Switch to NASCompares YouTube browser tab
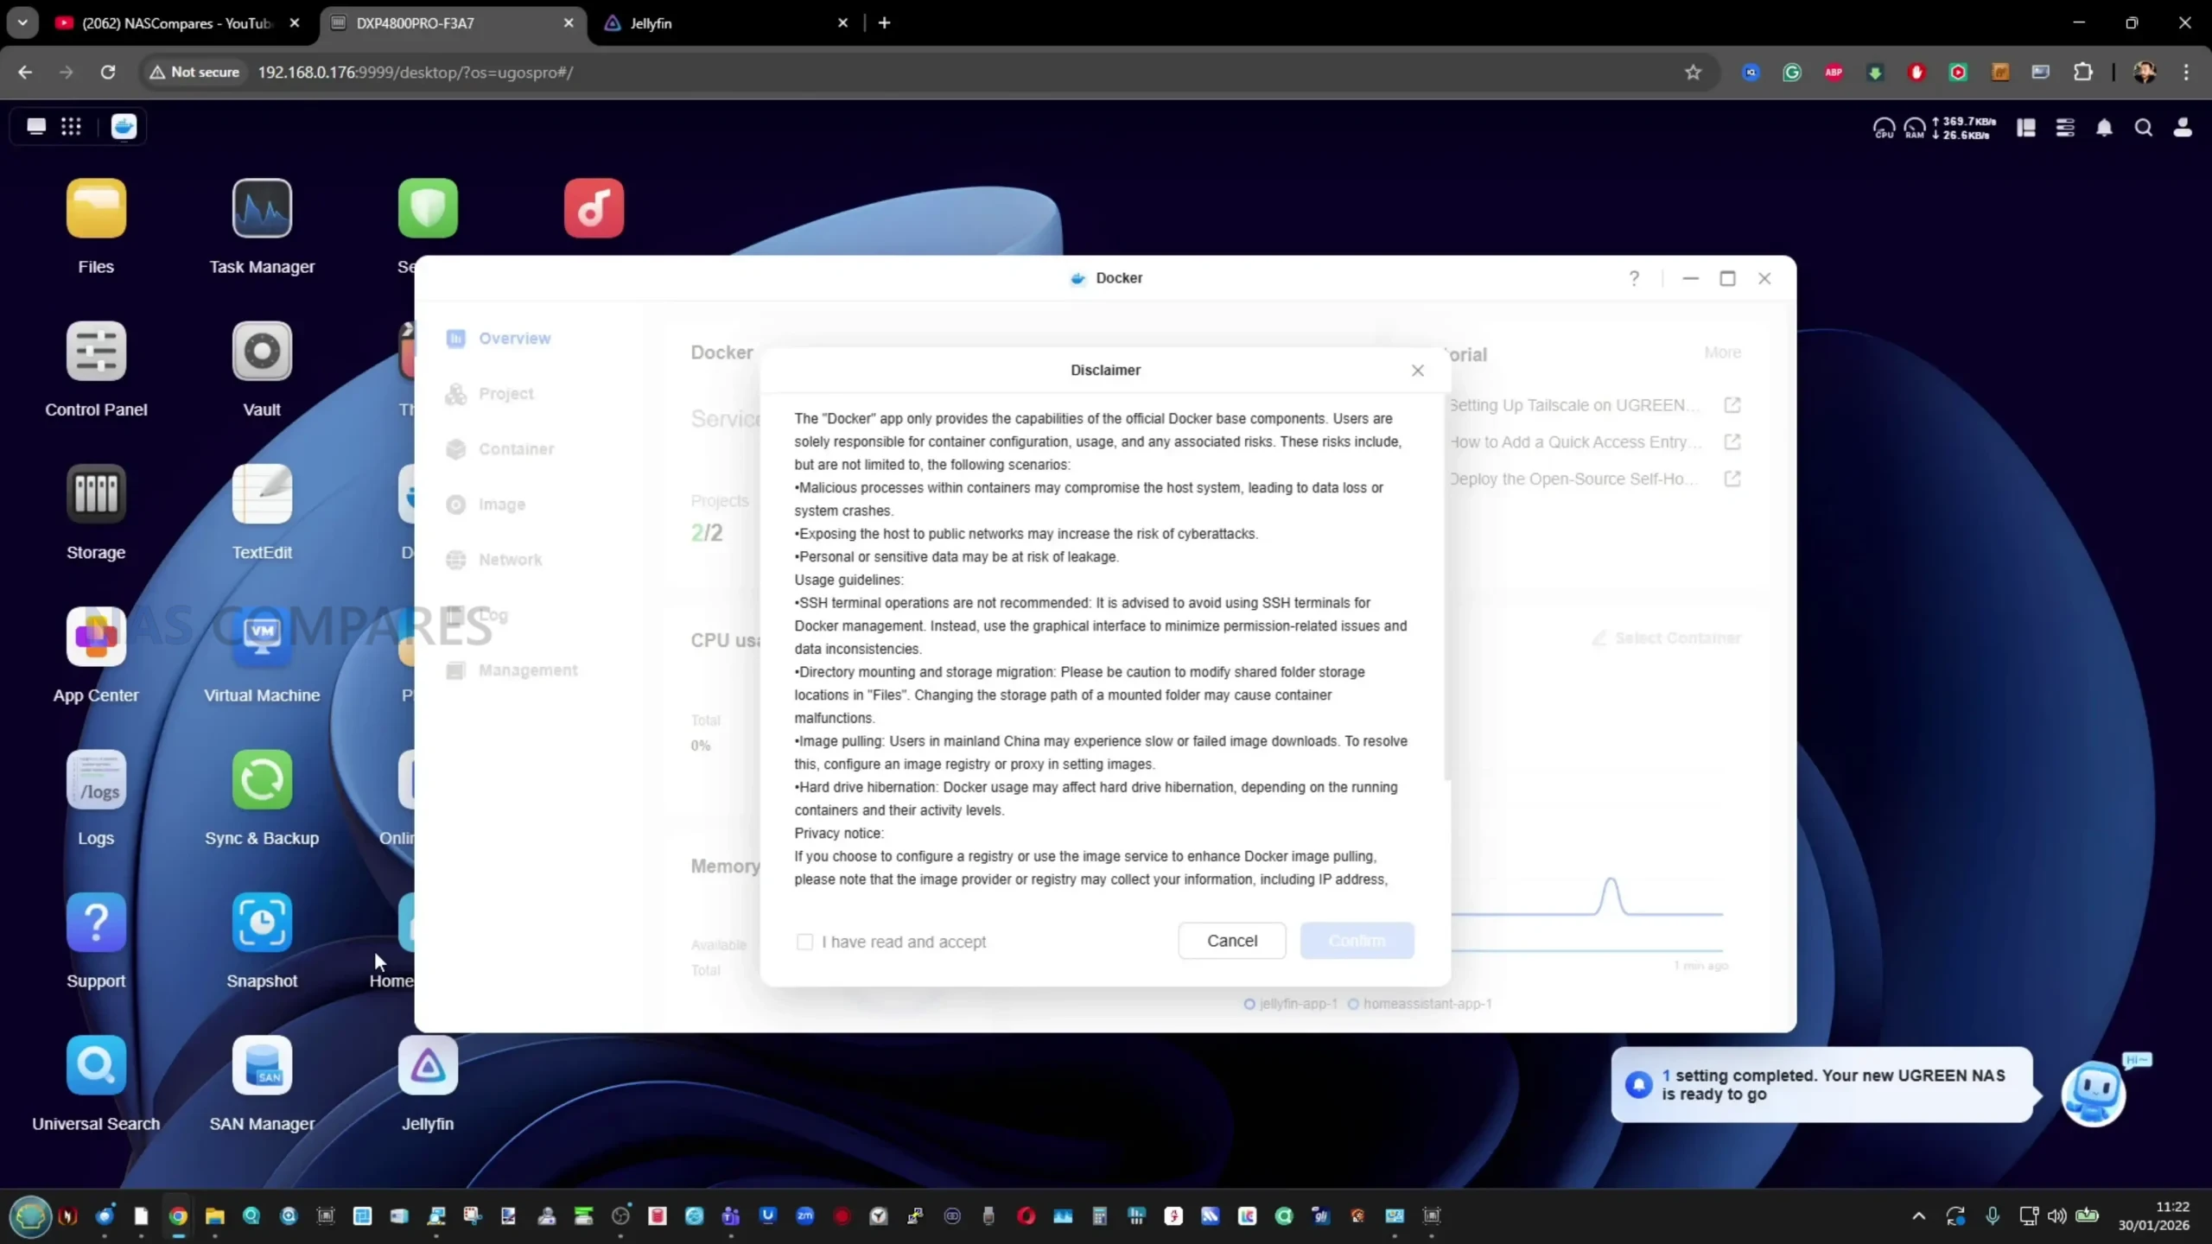The image size is (2212, 1244). pyautogui.click(x=177, y=23)
